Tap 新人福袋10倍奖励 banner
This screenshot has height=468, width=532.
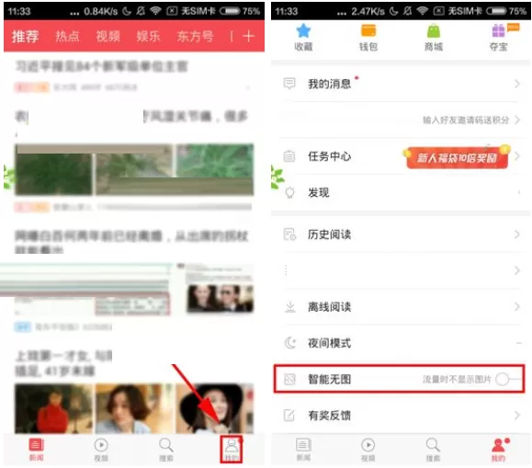pos(457,157)
